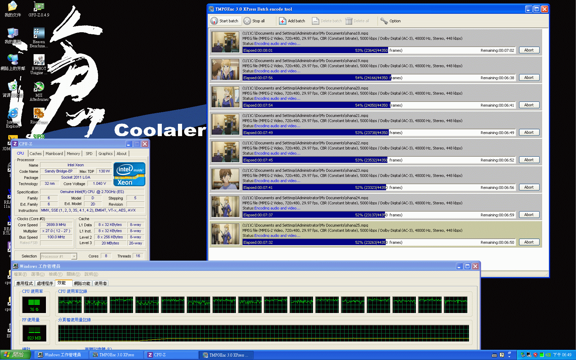Open My Computer desktop icon
This screenshot has height=360, width=576.
click(13, 36)
